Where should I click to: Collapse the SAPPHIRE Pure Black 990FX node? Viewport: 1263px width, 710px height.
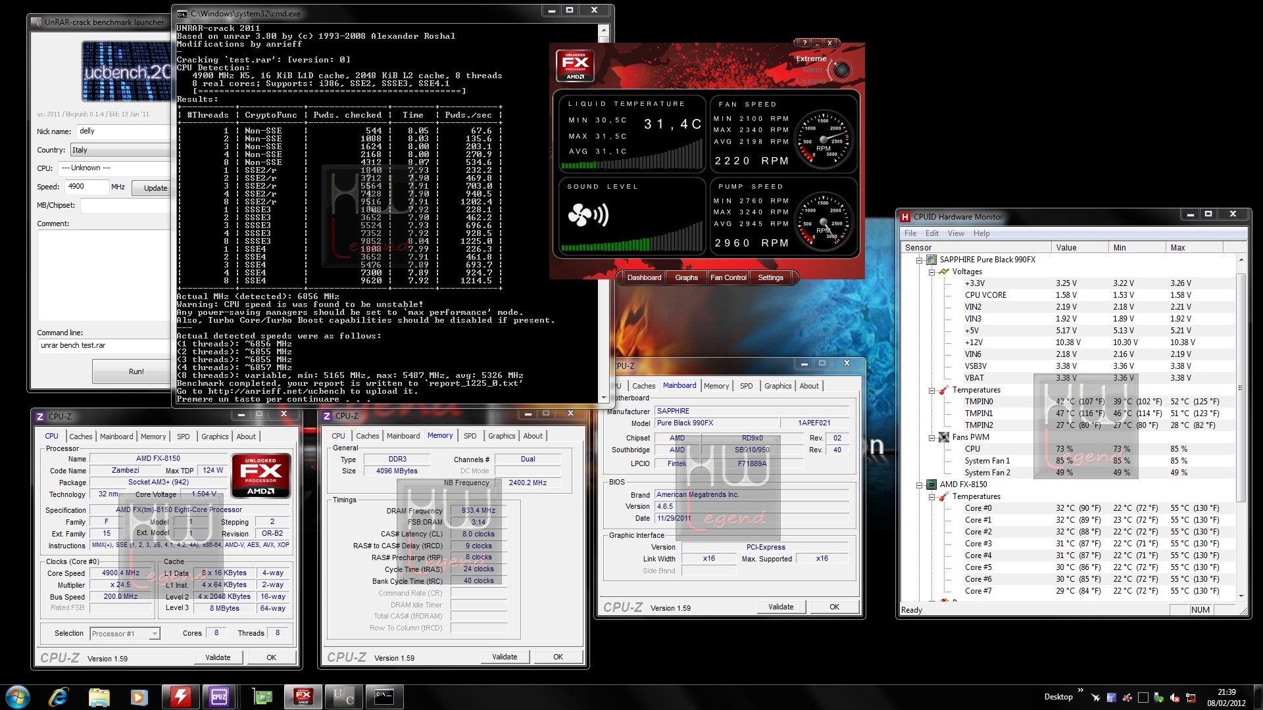click(x=920, y=260)
